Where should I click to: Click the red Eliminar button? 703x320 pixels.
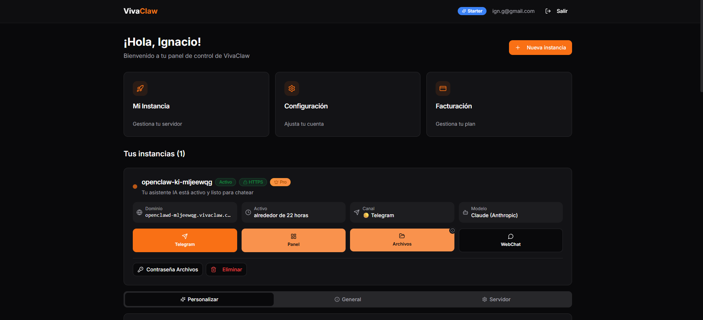(226, 269)
